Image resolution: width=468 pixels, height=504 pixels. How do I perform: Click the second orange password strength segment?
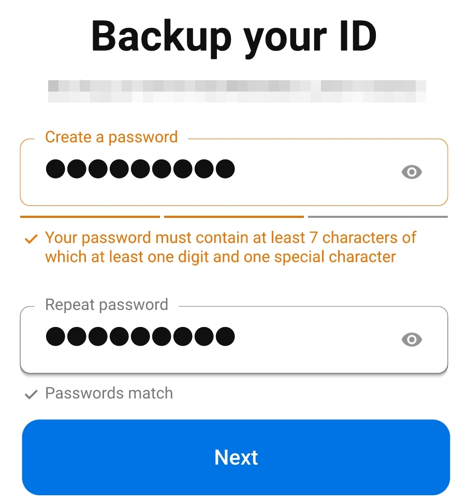tap(233, 217)
